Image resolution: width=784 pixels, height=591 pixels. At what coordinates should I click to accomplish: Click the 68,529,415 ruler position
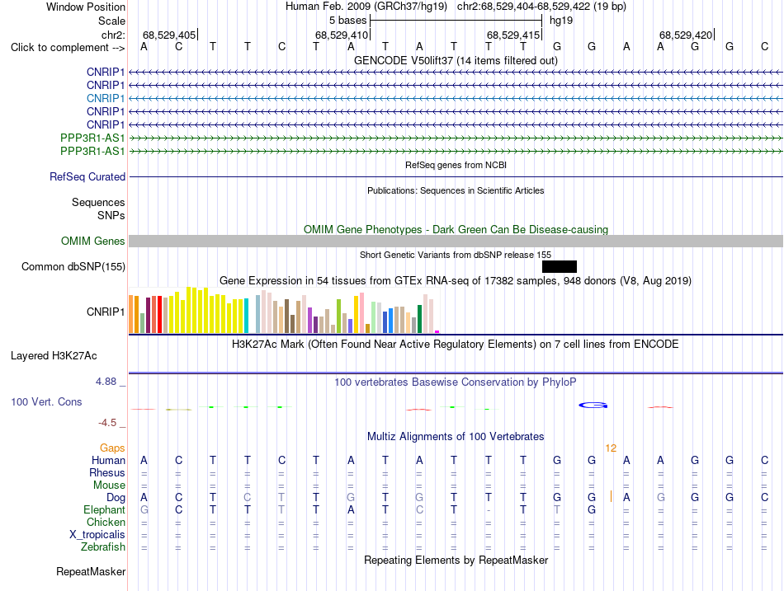click(x=513, y=35)
